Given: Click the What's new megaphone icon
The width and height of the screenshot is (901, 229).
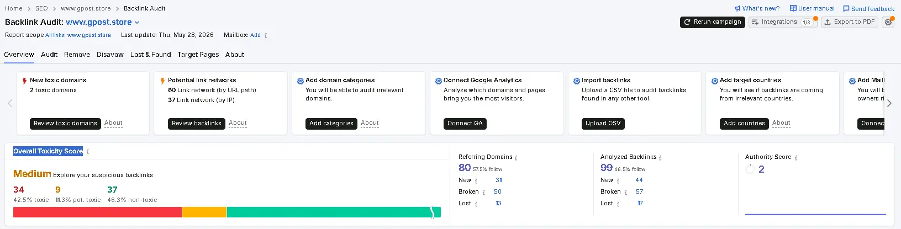Looking at the screenshot, I should pos(737,8).
